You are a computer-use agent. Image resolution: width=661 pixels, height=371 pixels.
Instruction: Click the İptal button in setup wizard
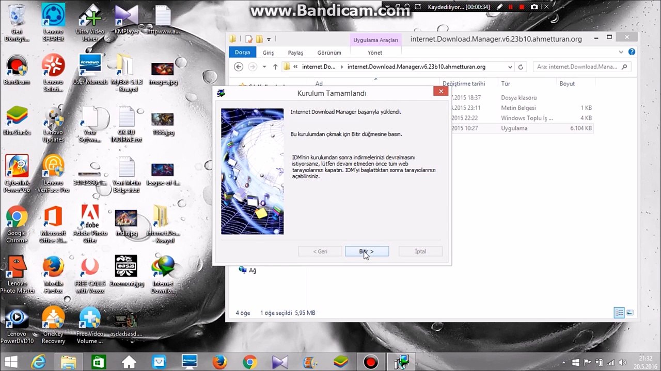tap(420, 251)
